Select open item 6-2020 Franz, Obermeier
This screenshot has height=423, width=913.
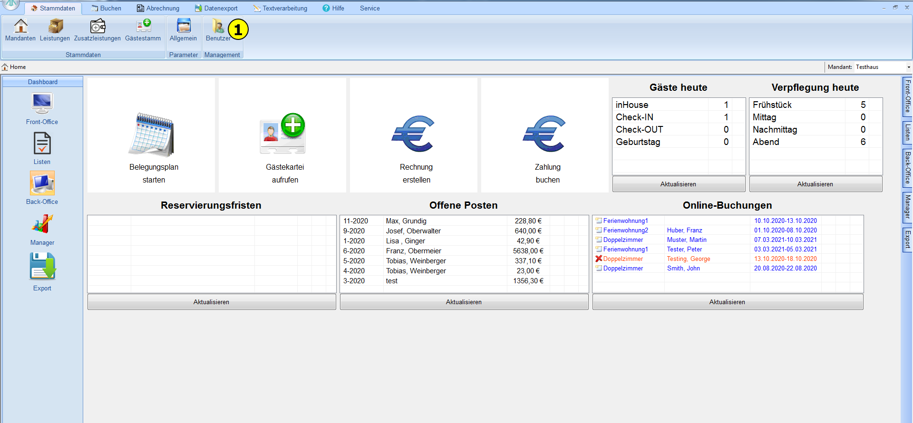click(x=413, y=251)
